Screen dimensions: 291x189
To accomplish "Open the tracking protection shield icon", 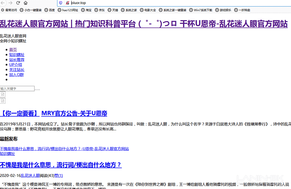I will pos(61,3).
